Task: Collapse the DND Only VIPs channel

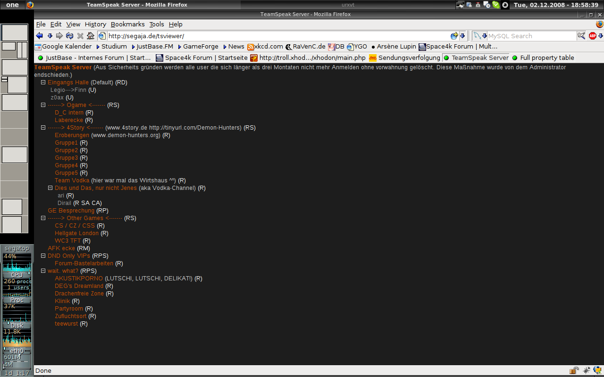Action: [43, 256]
